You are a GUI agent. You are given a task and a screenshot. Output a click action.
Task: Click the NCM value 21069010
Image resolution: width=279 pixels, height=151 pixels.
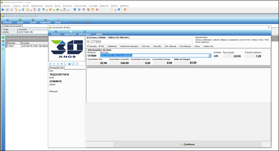tap(55, 81)
